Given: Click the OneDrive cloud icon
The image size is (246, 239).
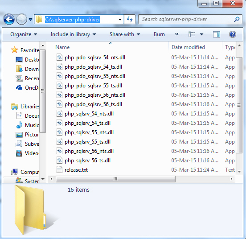Looking at the screenshot, I should [19, 87].
